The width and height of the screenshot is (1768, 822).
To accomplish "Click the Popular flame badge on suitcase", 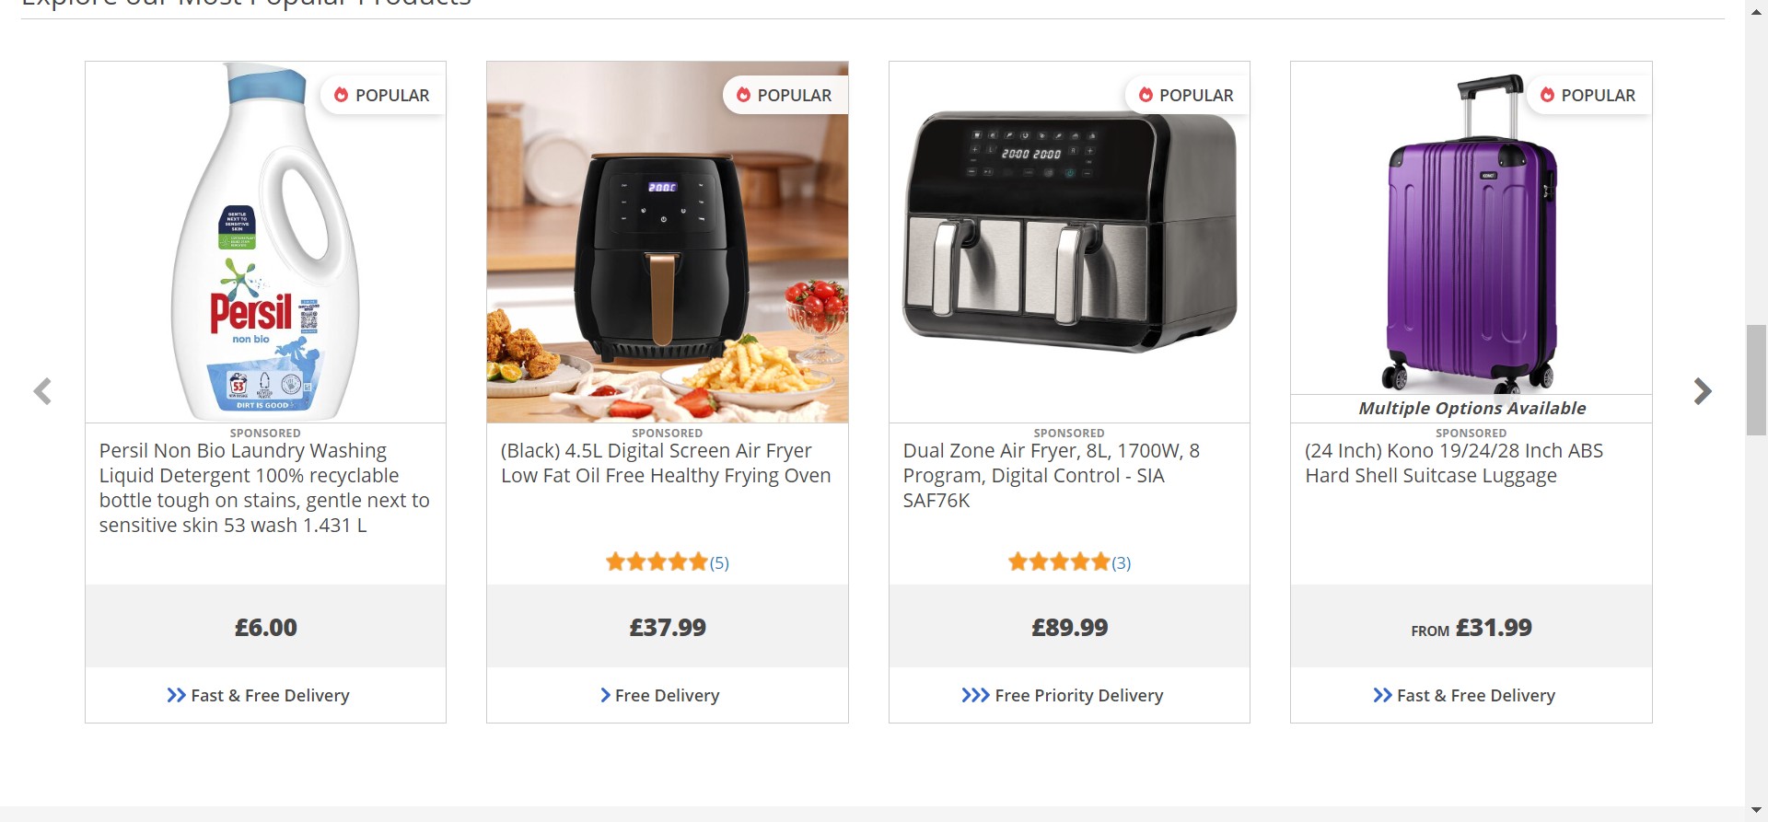I will click(1588, 95).
